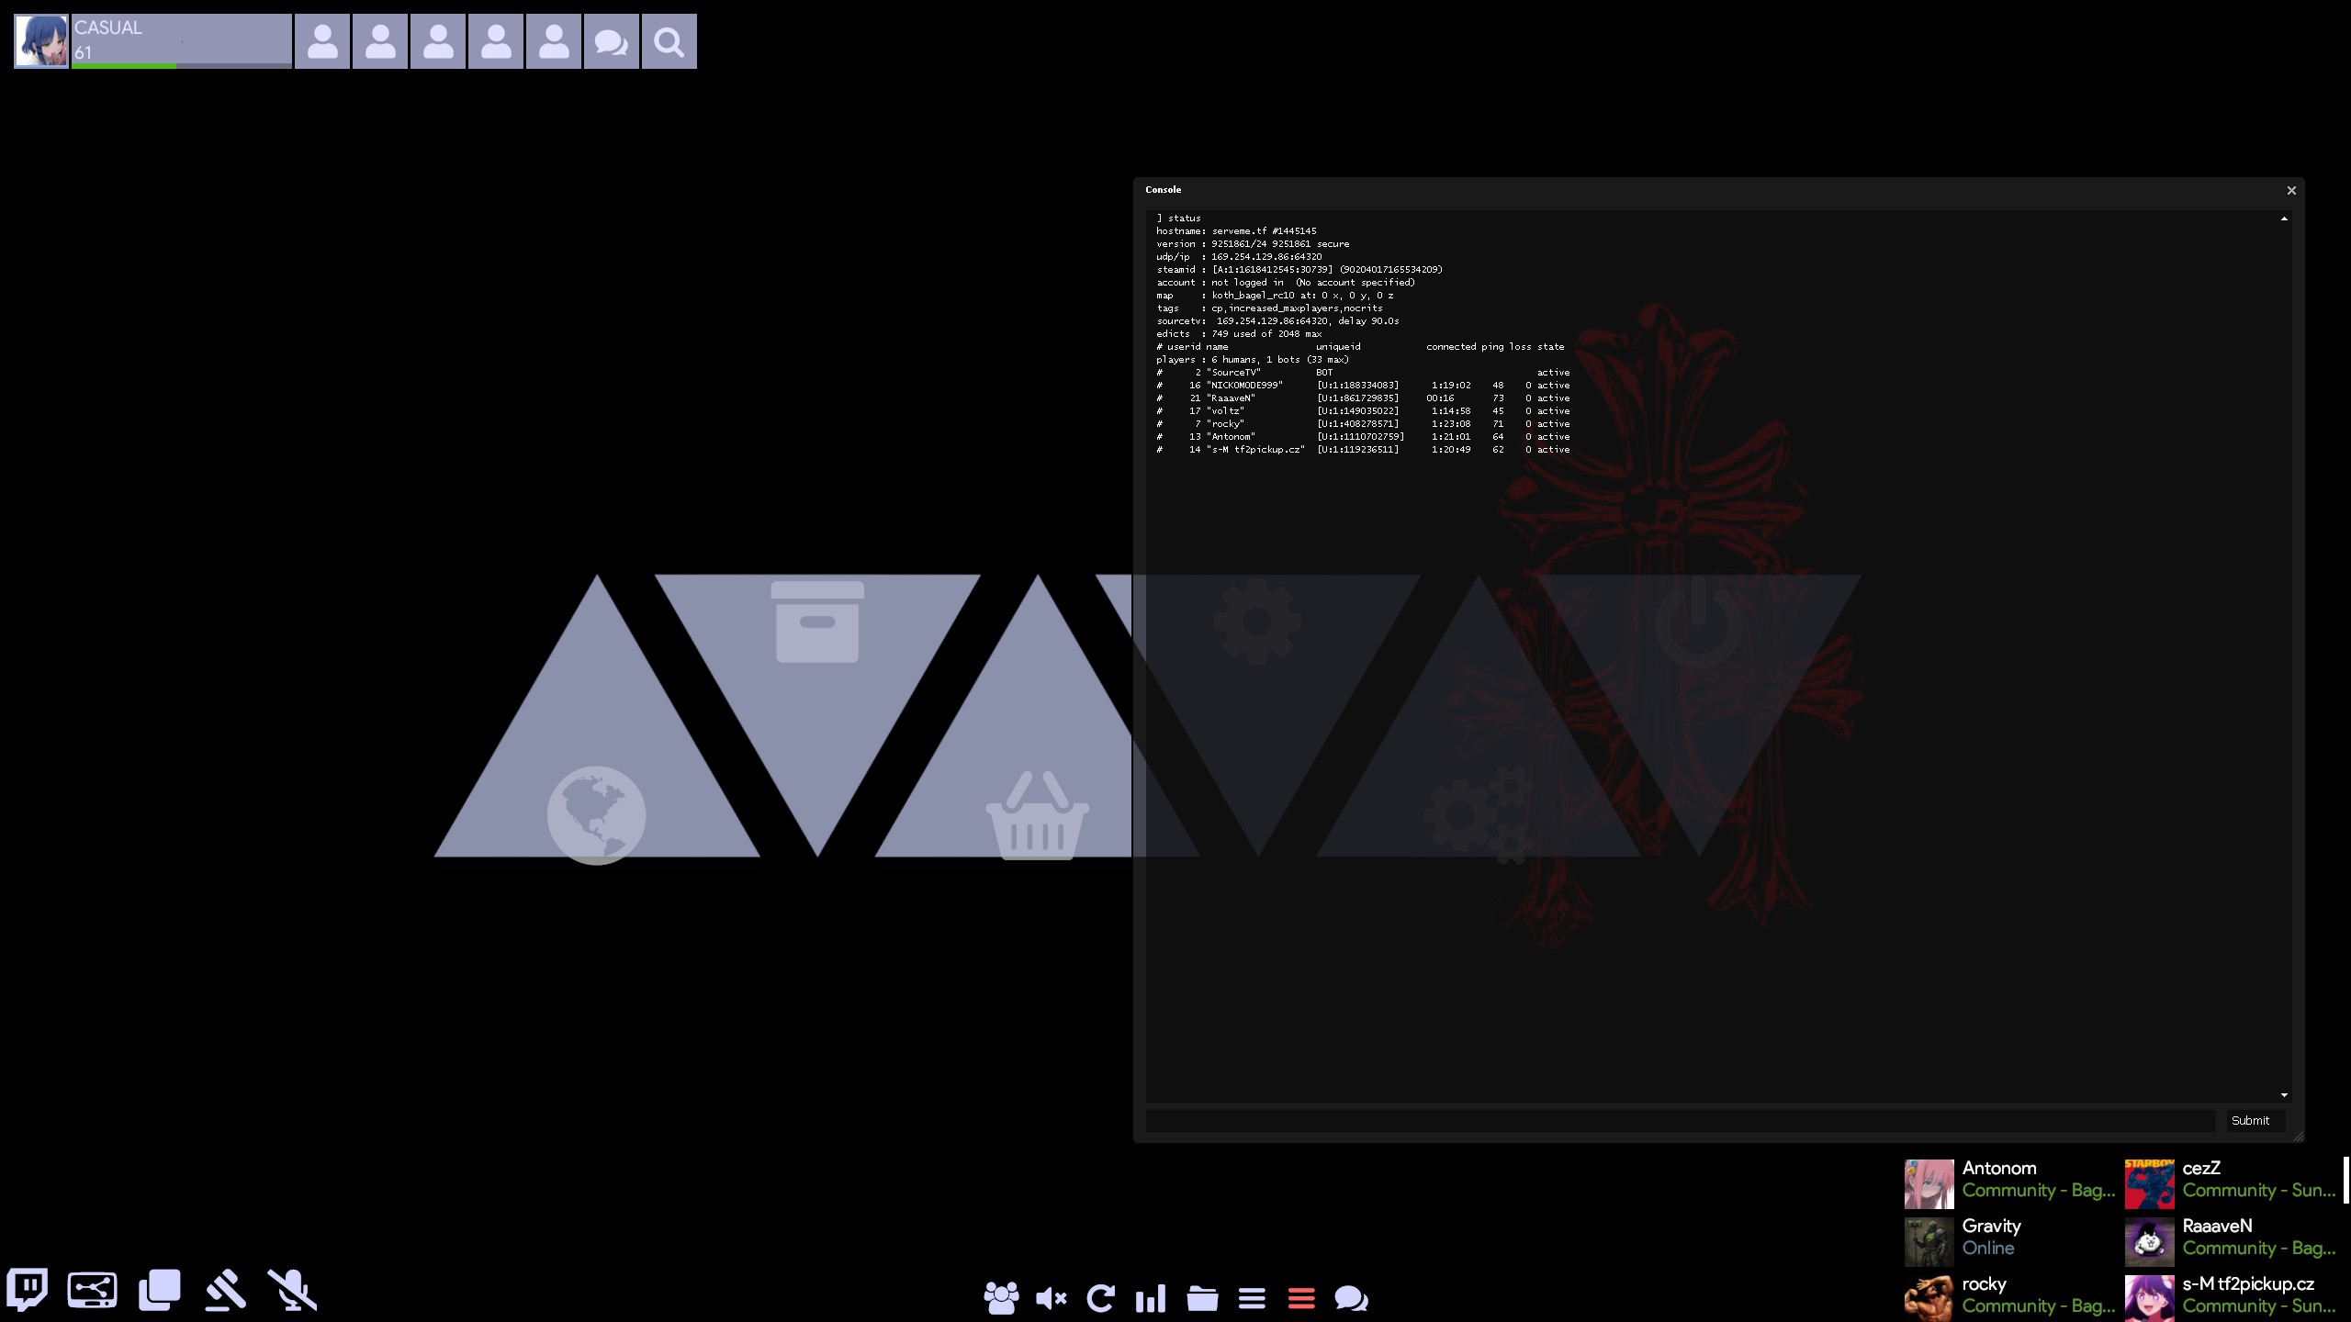Click s-M tf2pickup.cz's avatar thumbnail
Image resolution: width=2351 pixels, height=1322 pixels.
pyautogui.click(x=2149, y=1298)
